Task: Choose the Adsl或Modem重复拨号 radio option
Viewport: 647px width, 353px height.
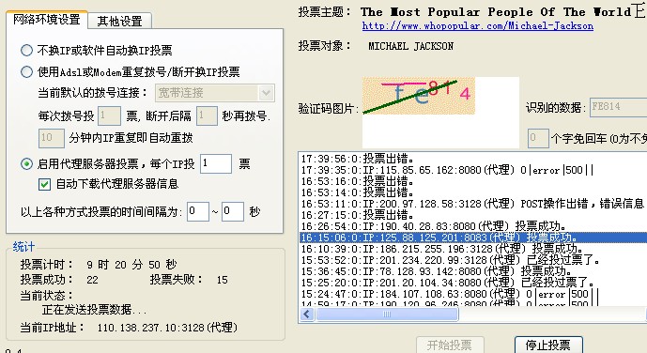Action: [26, 71]
